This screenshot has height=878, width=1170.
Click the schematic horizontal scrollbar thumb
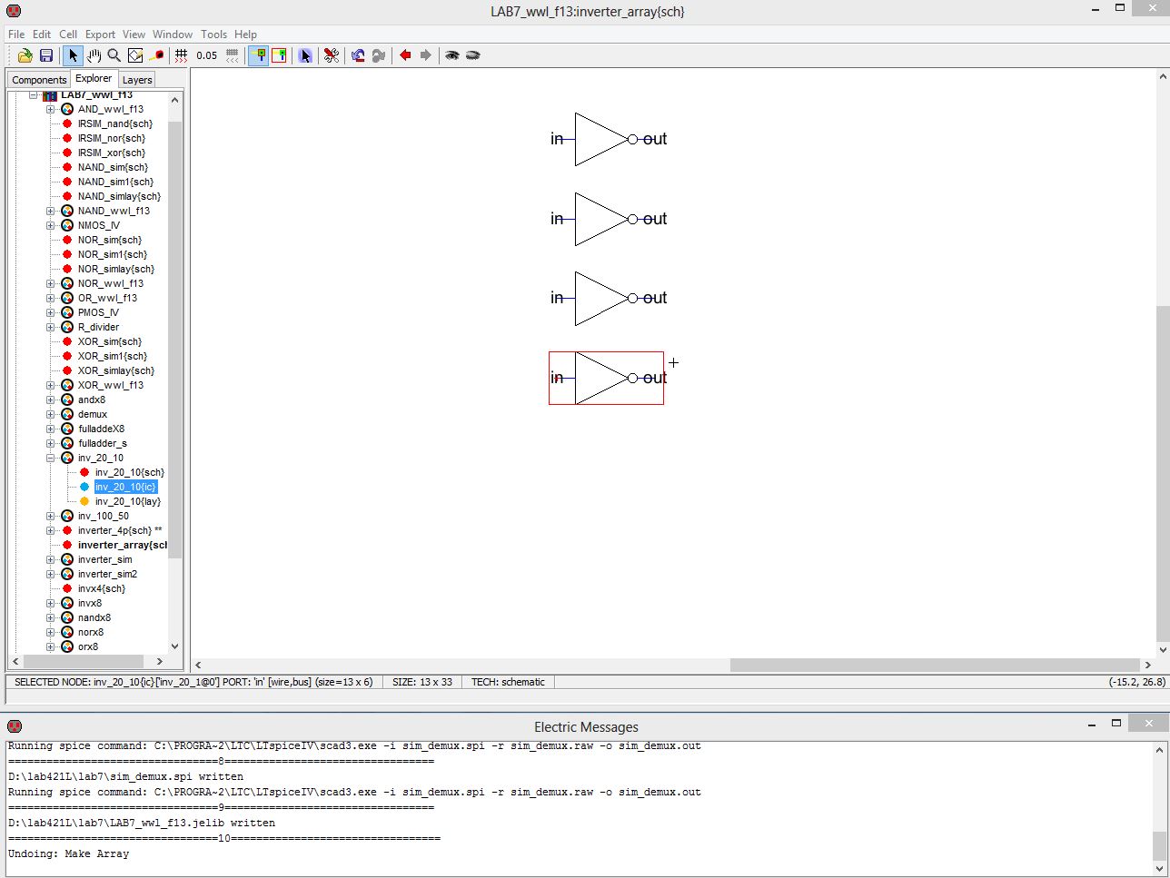(934, 665)
